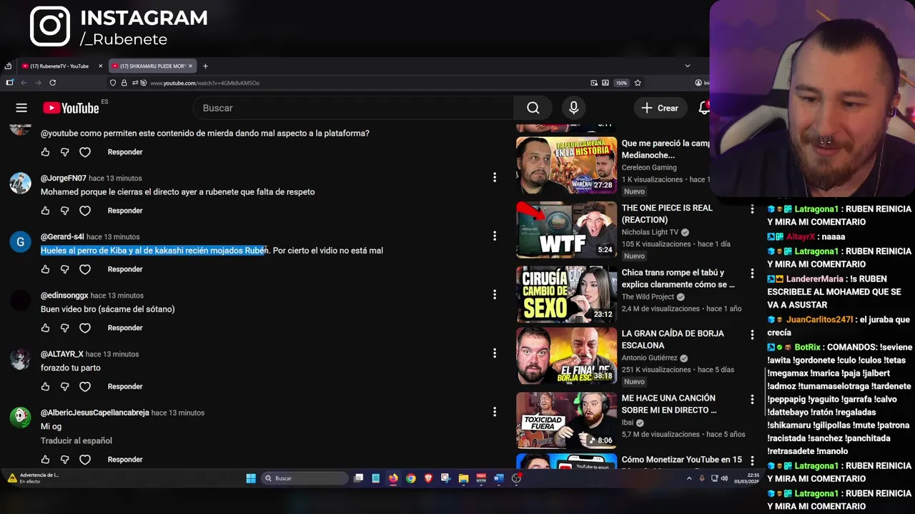Open Windows Start menu

pyautogui.click(x=251, y=478)
